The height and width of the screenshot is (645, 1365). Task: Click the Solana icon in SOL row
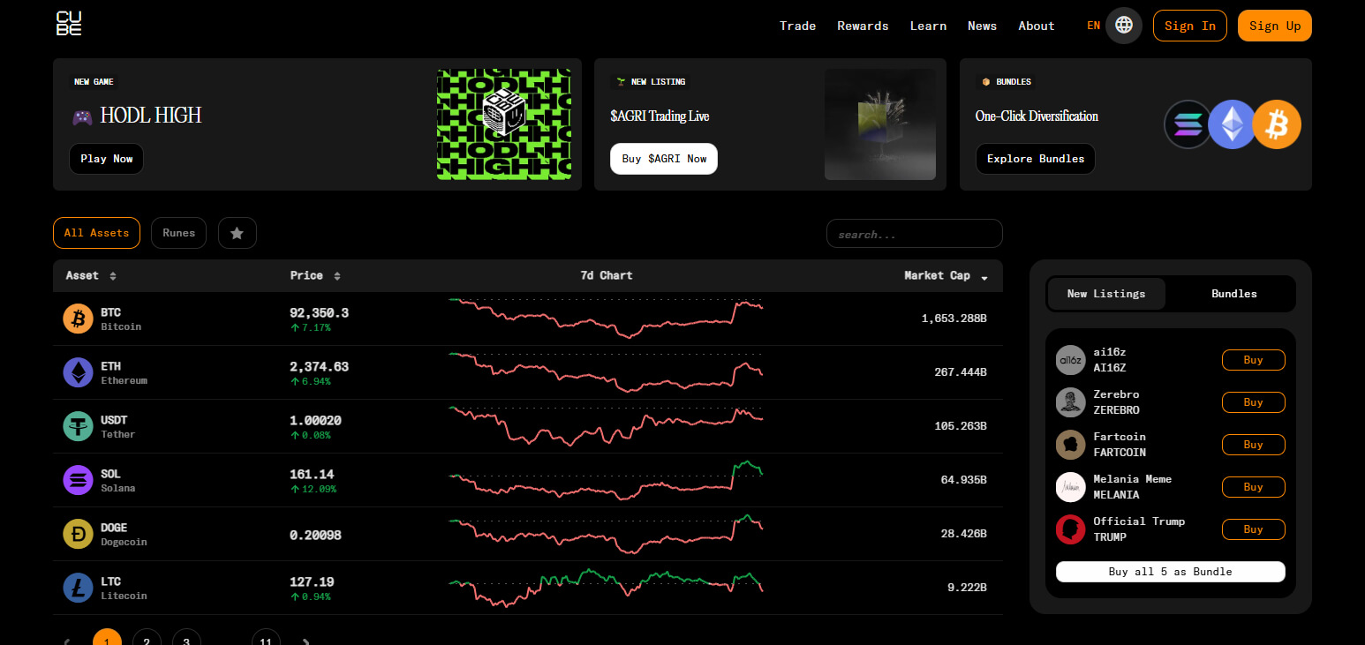point(78,480)
